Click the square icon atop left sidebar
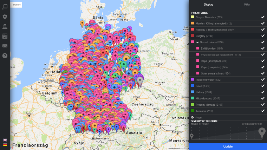 click(5, 6)
